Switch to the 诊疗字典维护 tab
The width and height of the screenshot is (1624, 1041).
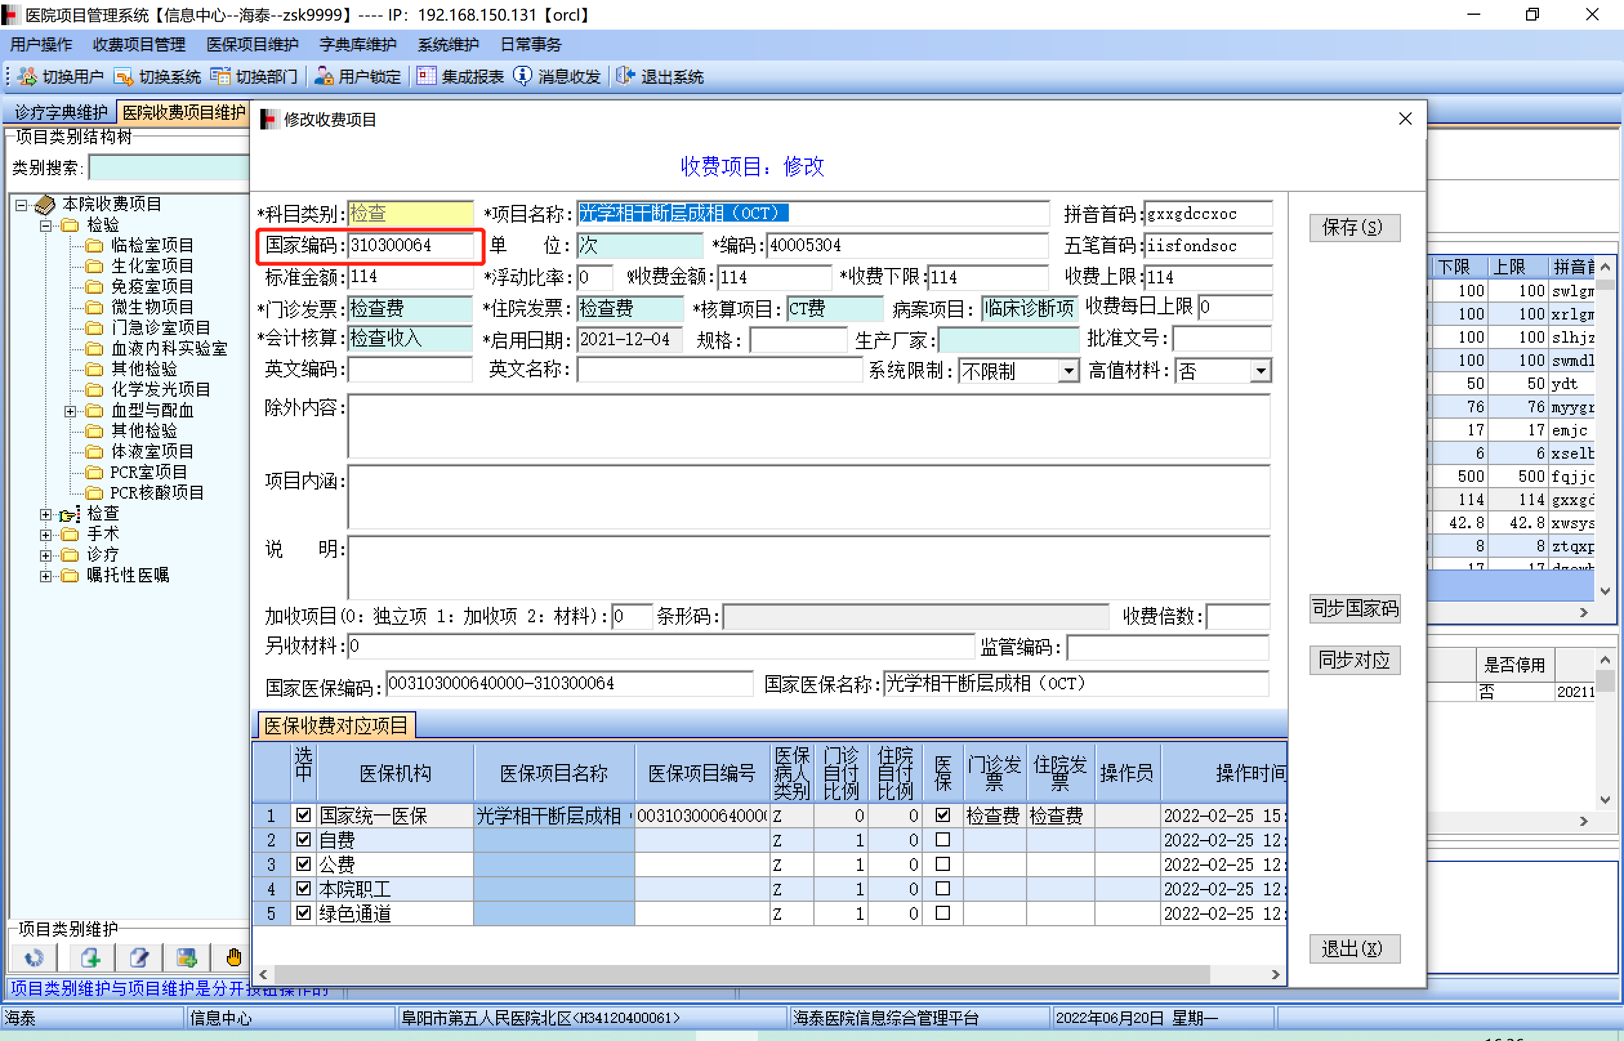[61, 112]
